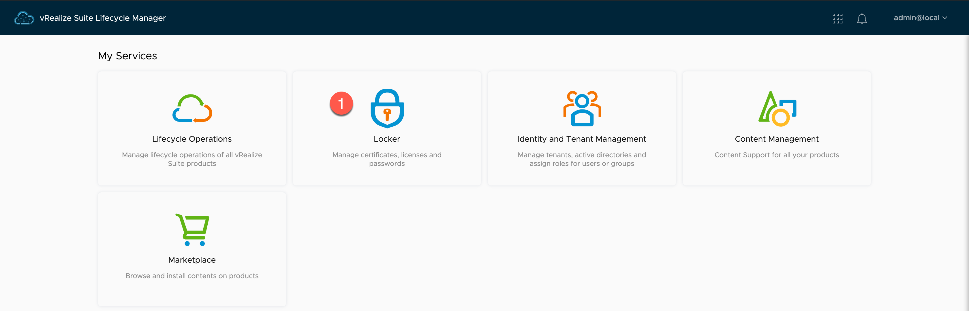The height and width of the screenshot is (311, 969).
Task: Click the Browse and install contents description
Action: point(192,276)
